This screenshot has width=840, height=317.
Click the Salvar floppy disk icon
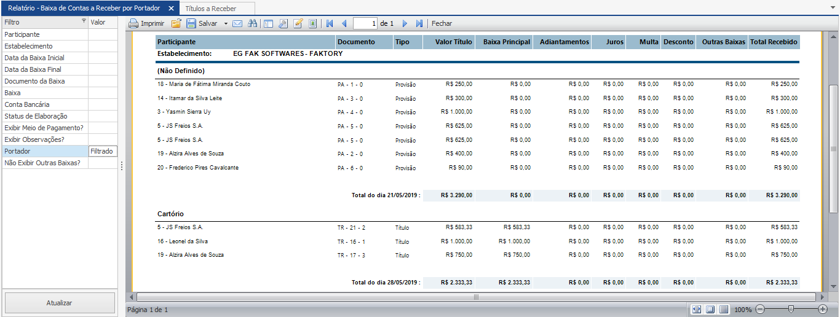(191, 23)
